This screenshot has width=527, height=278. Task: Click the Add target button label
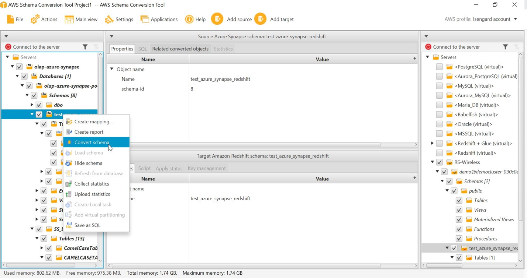(282, 19)
